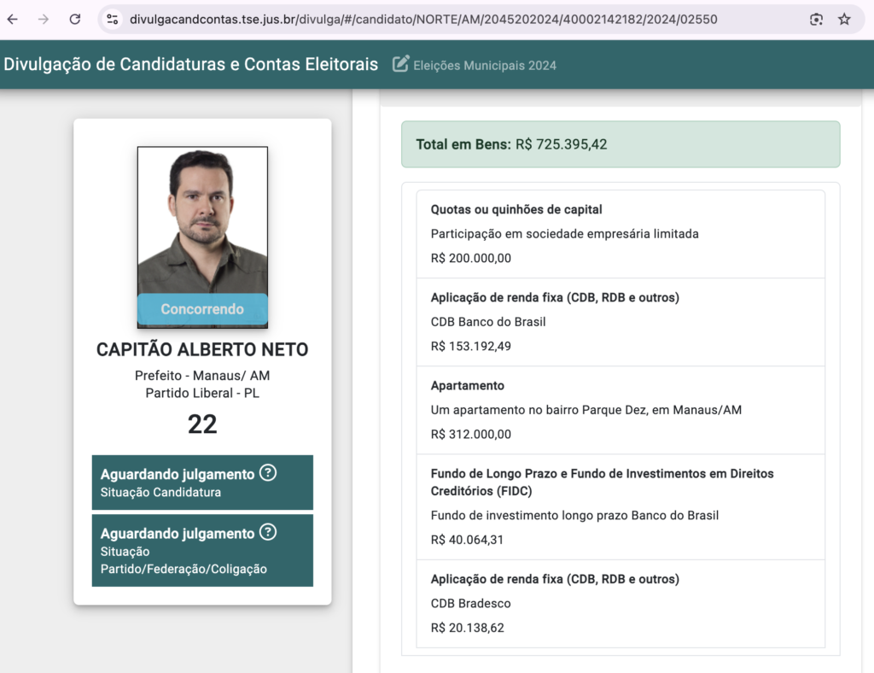Bookmark this page with star icon
The height and width of the screenshot is (673, 874).
pyautogui.click(x=844, y=19)
